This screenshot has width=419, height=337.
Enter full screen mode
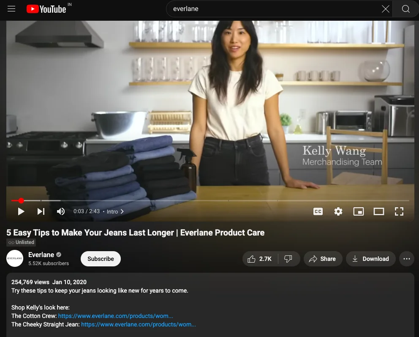399,211
